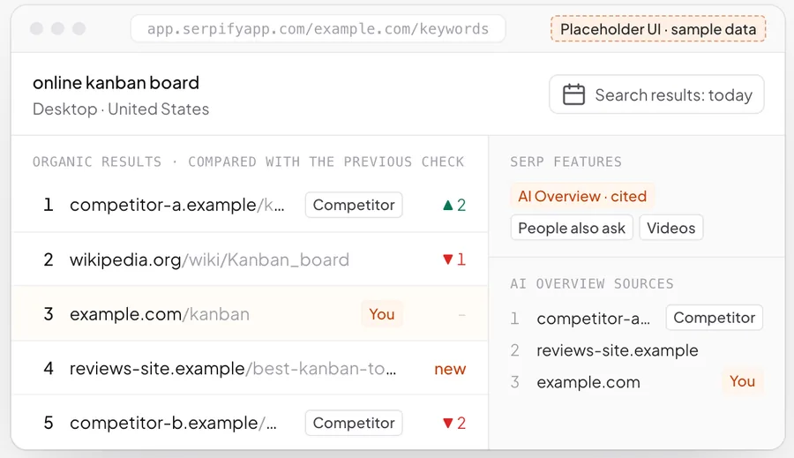Click Desktop · United States subtitle
The image size is (794, 458).
[x=121, y=109]
